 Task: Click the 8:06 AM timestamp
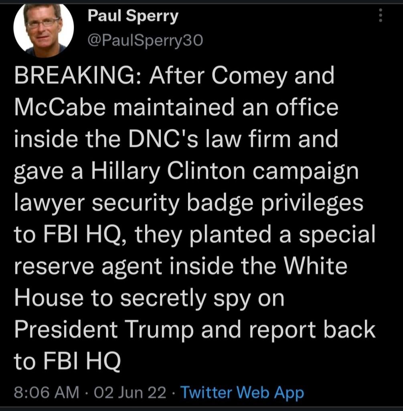coord(47,392)
